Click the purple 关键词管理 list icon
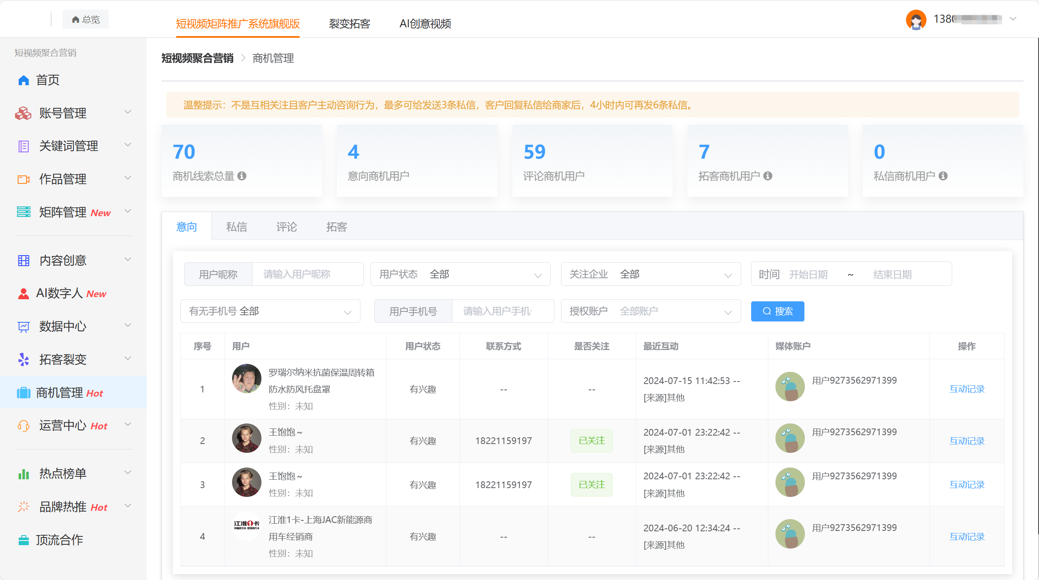The image size is (1039, 580). pyautogui.click(x=23, y=146)
